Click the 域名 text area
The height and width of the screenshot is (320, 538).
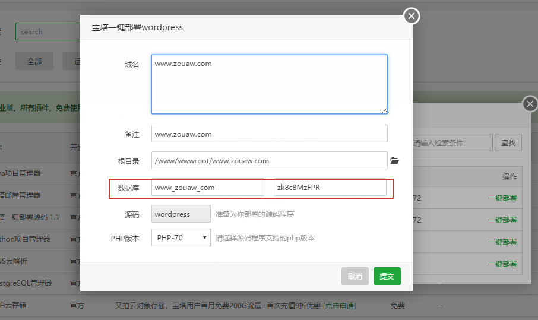269,84
